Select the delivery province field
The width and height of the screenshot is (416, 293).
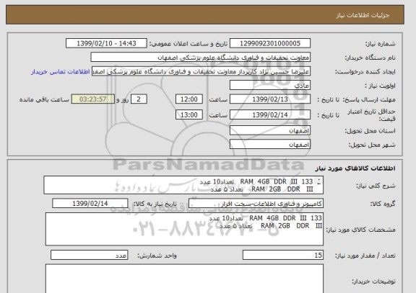(x=270, y=130)
